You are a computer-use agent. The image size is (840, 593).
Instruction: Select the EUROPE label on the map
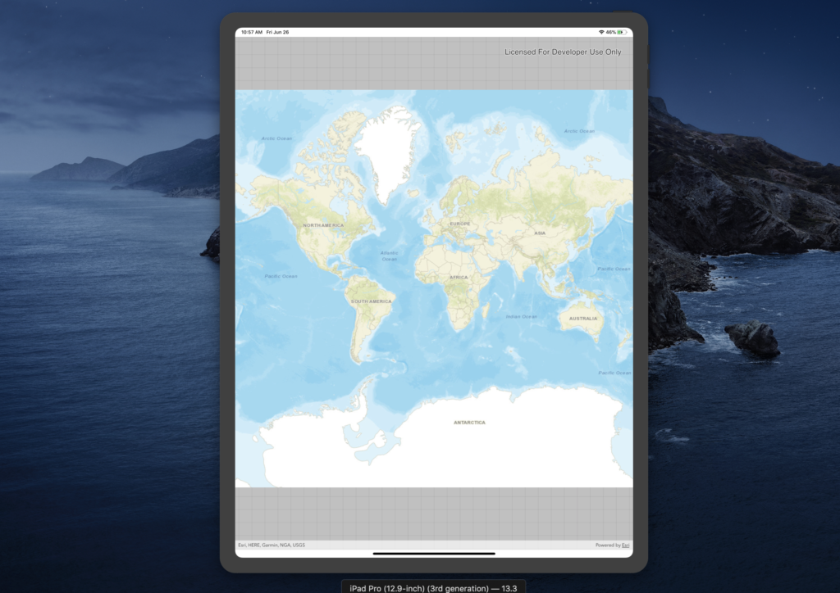coord(459,224)
